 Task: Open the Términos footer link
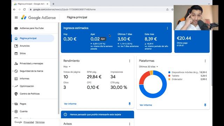[40, 122]
